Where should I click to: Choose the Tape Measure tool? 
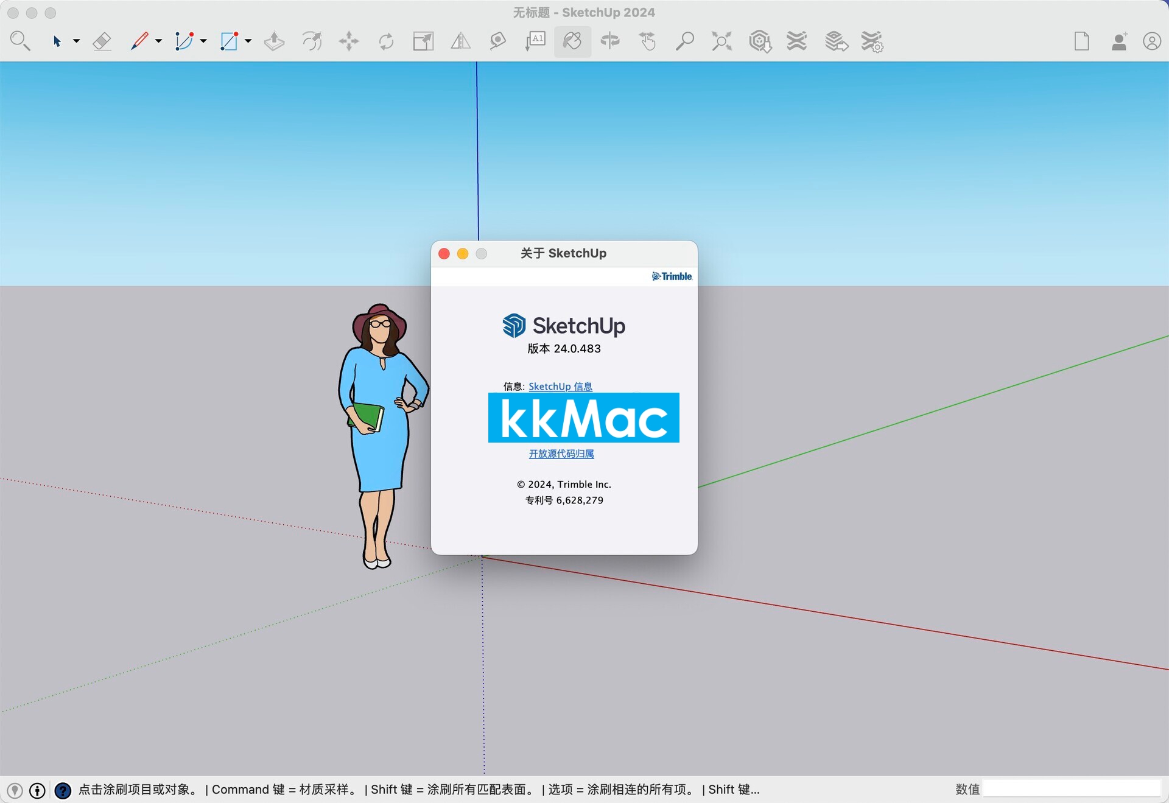[x=498, y=41]
